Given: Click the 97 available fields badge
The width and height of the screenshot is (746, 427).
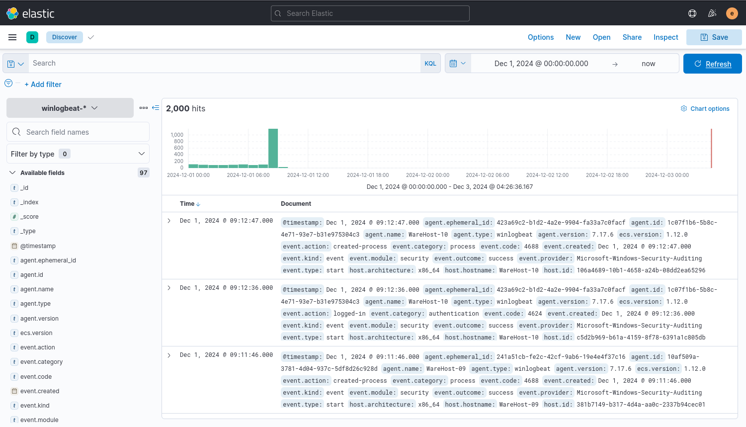Looking at the screenshot, I should [144, 173].
